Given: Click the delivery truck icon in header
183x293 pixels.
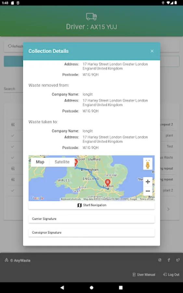Looking at the screenshot, I should click(92, 17).
